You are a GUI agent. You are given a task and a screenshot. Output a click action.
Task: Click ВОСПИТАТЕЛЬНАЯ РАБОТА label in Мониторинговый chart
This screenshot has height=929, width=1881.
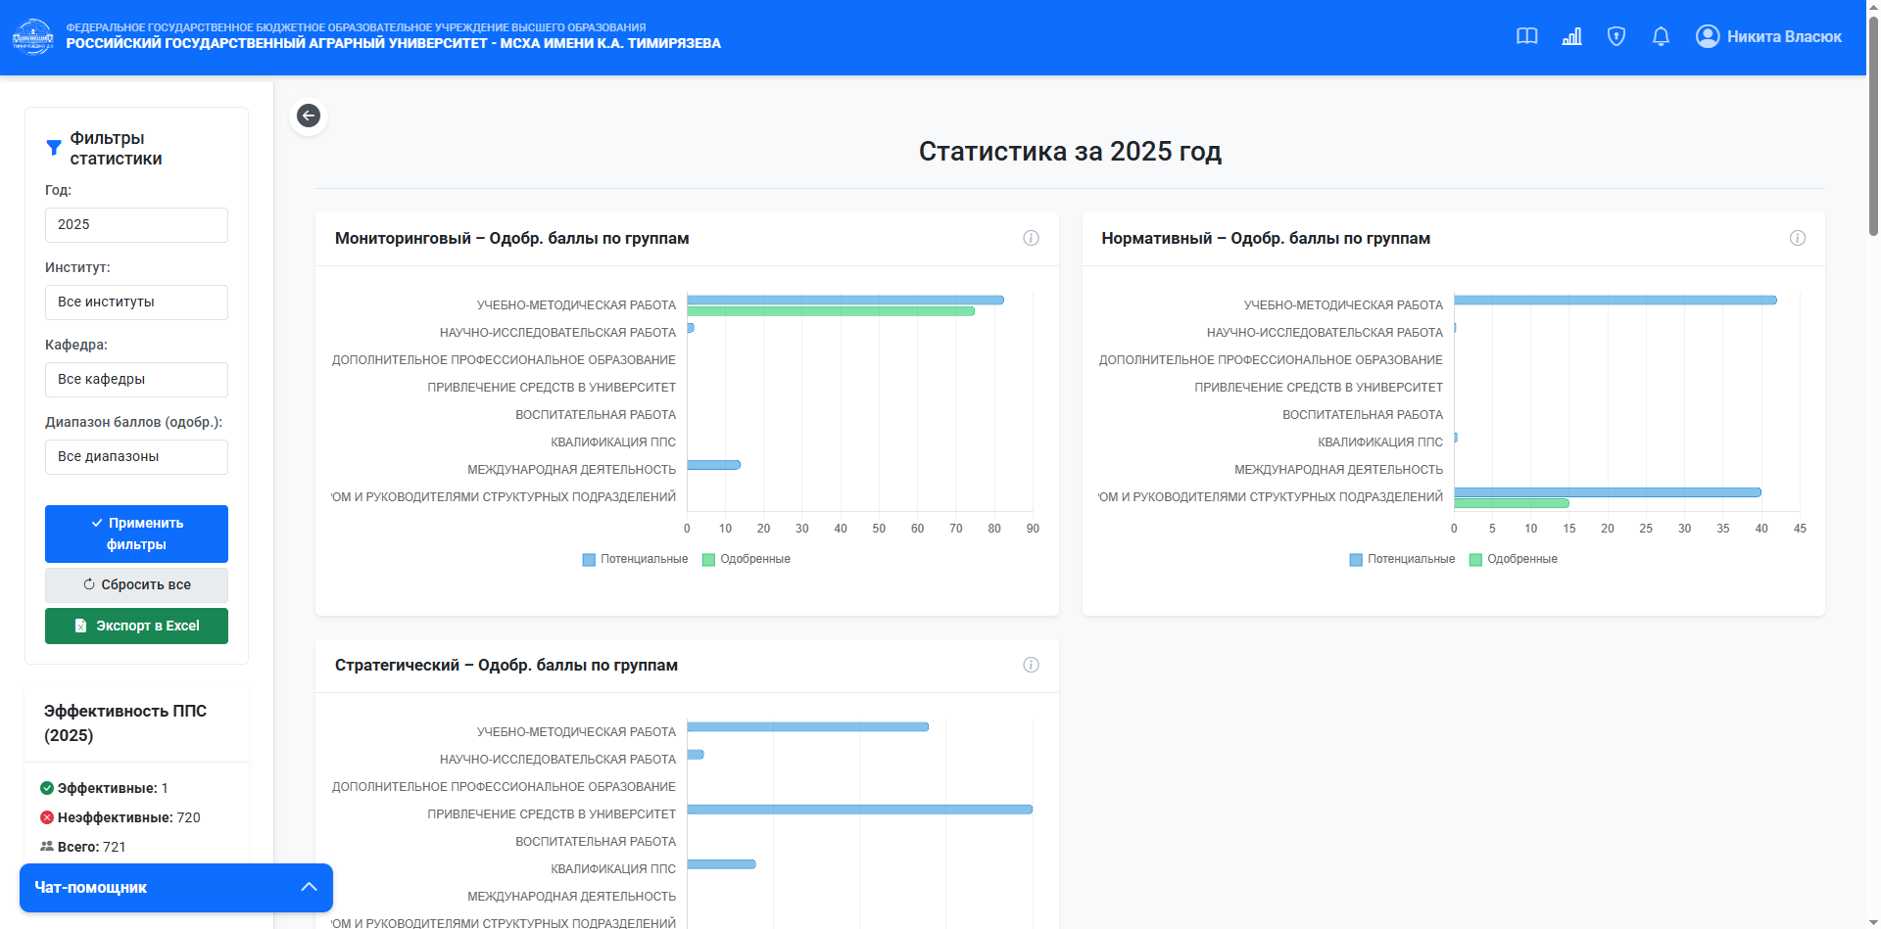596,415
